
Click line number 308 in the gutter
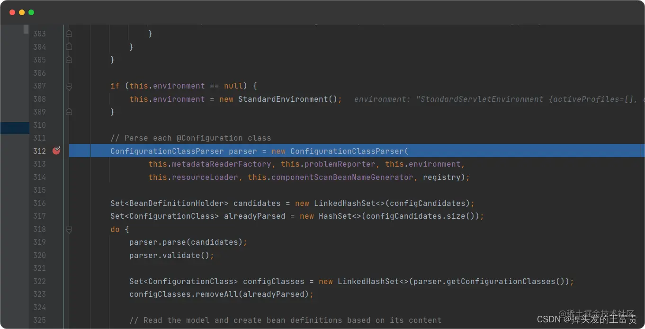point(39,99)
